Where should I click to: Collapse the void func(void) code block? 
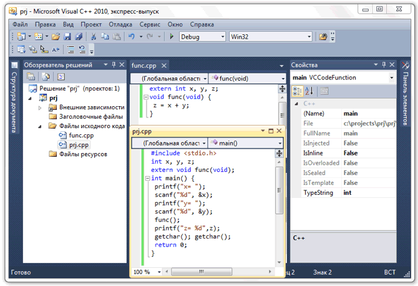146,97
